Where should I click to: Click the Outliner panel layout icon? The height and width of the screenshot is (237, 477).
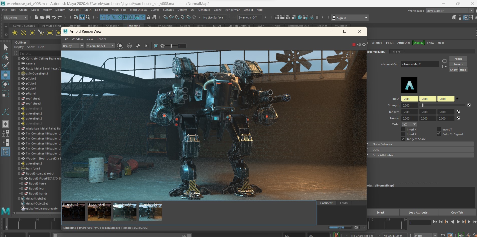[5, 152]
